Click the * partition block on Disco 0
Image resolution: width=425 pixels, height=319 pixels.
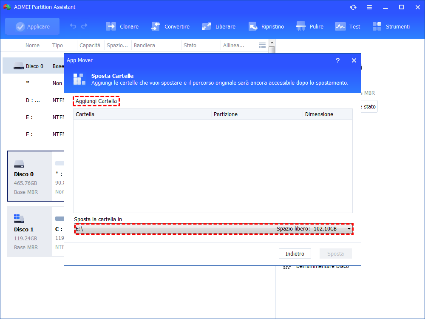coord(59,176)
